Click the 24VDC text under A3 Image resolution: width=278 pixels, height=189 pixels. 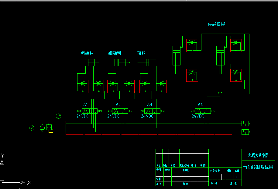(147, 116)
